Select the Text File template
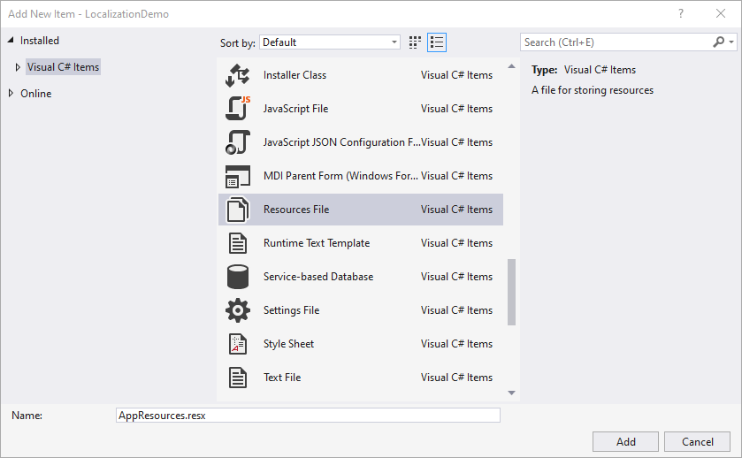The height and width of the screenshot is (458, 742). click(282, 378)
